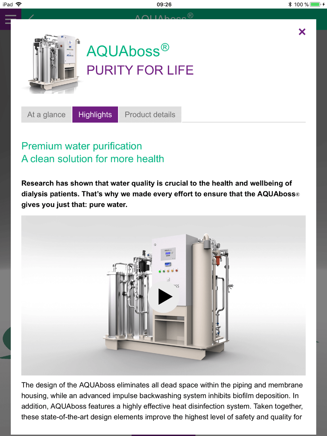The image size is (327, 436).
Task: Tap the 09:26 clock in status bar
Action: click(x=164, y=4)
